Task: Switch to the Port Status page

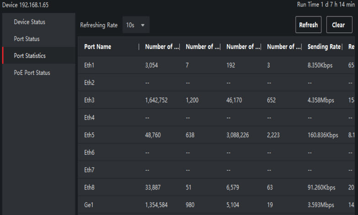Action: click(27, 39)
